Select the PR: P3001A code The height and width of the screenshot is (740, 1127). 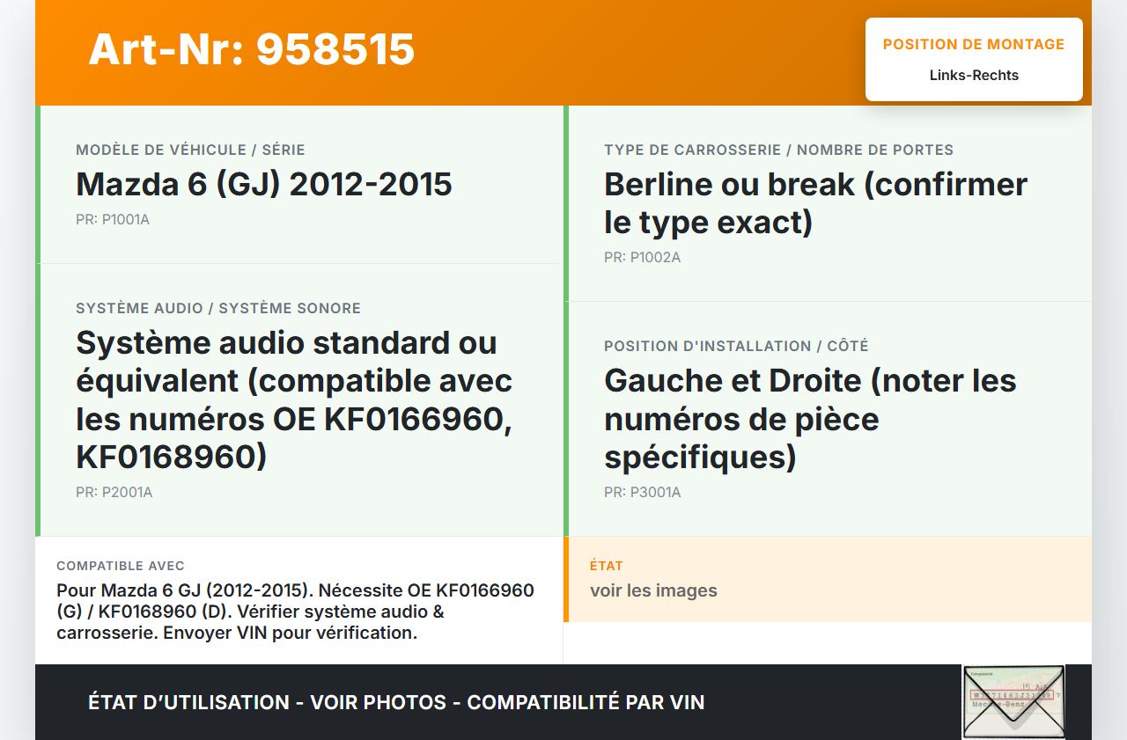(x=642, y=493)
